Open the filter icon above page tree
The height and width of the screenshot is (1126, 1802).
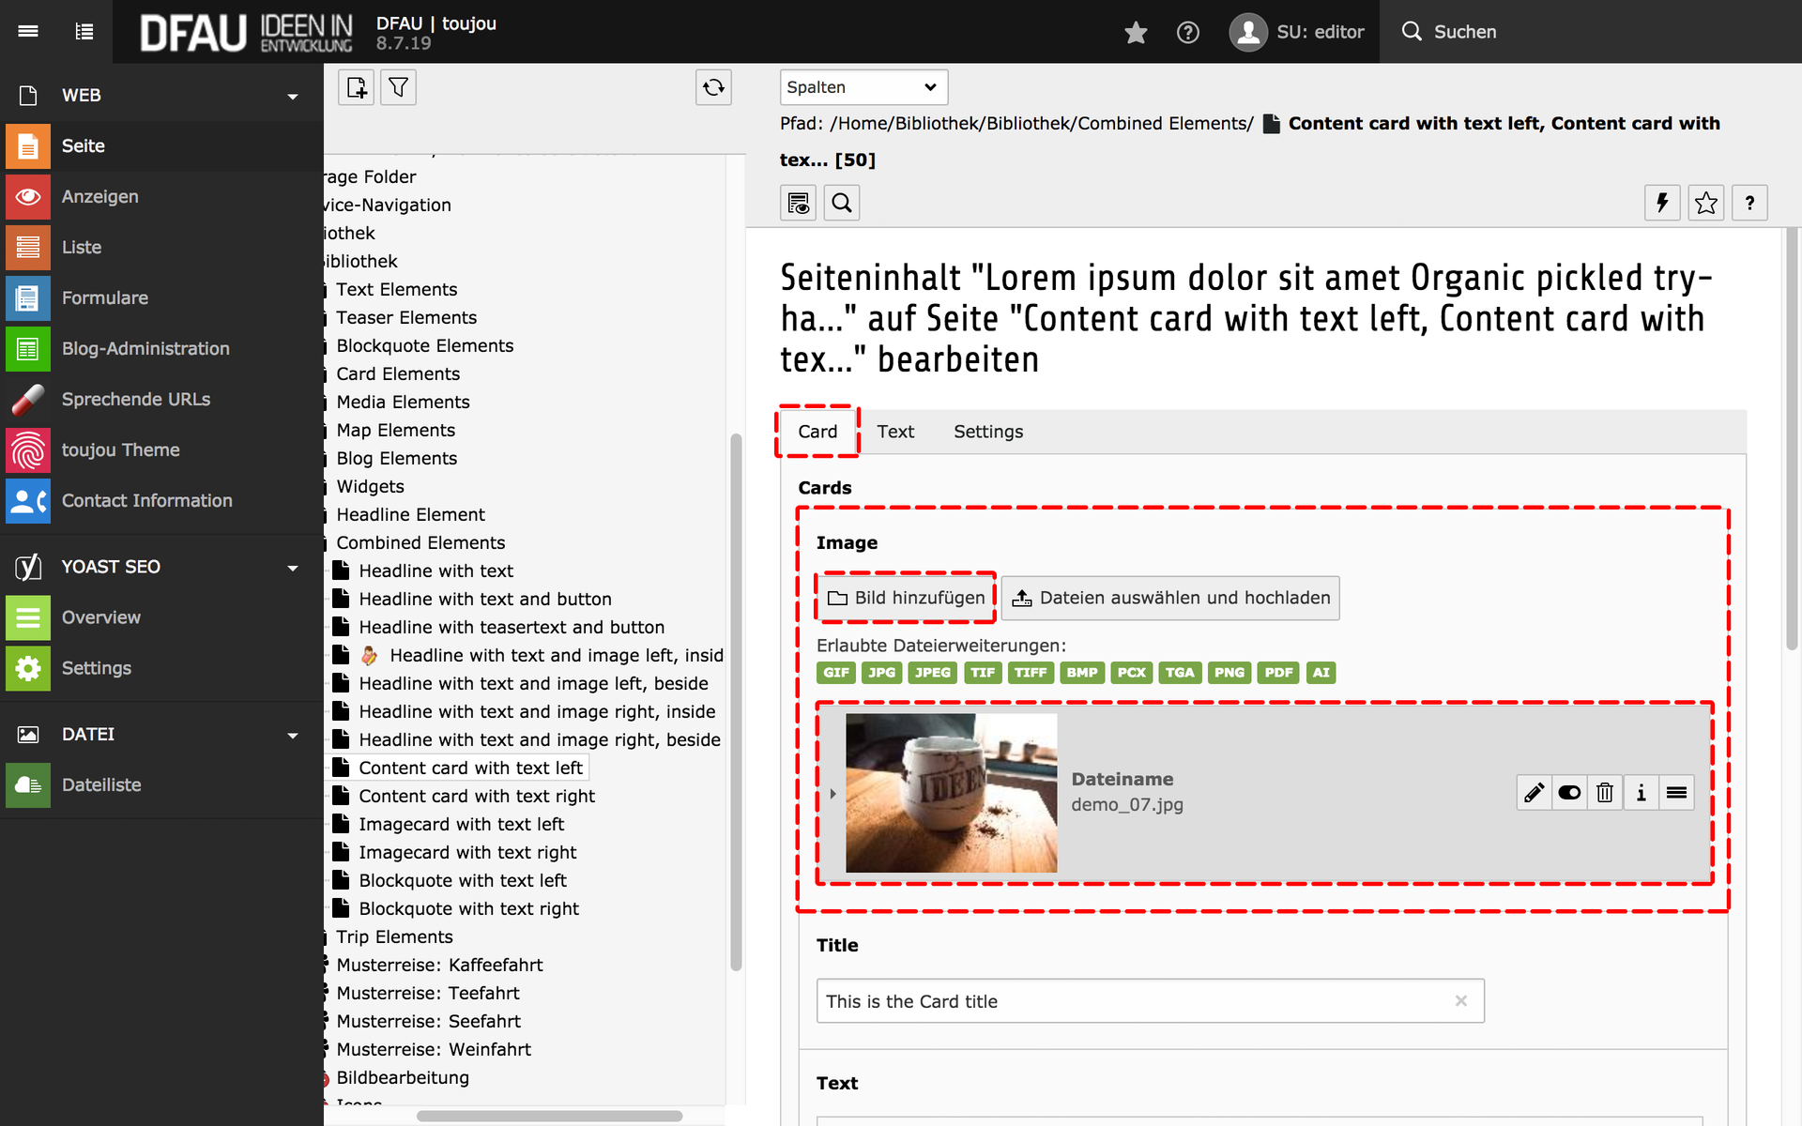[398, 87]
